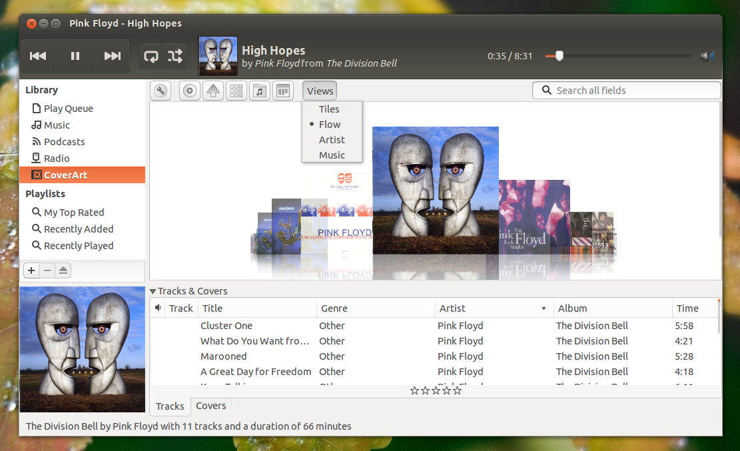Toggle repeat playback
740x451 pixels.
click(x=151, y=56)
